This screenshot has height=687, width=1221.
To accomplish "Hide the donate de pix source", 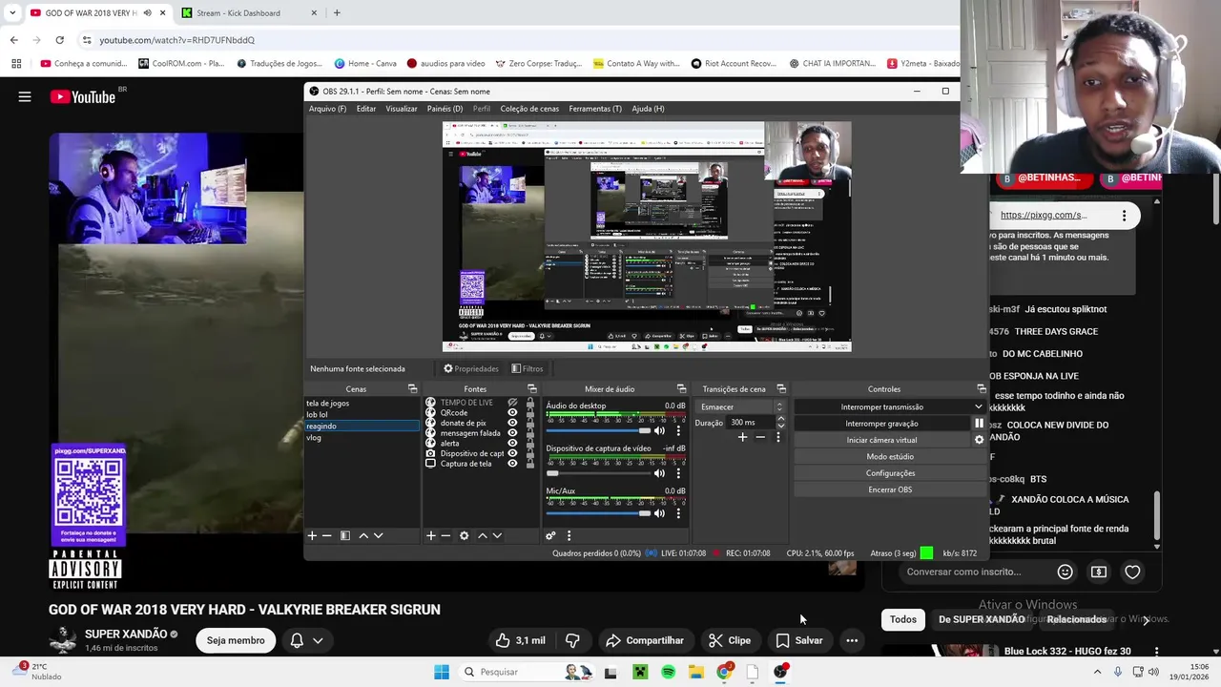I will [512, 423].
